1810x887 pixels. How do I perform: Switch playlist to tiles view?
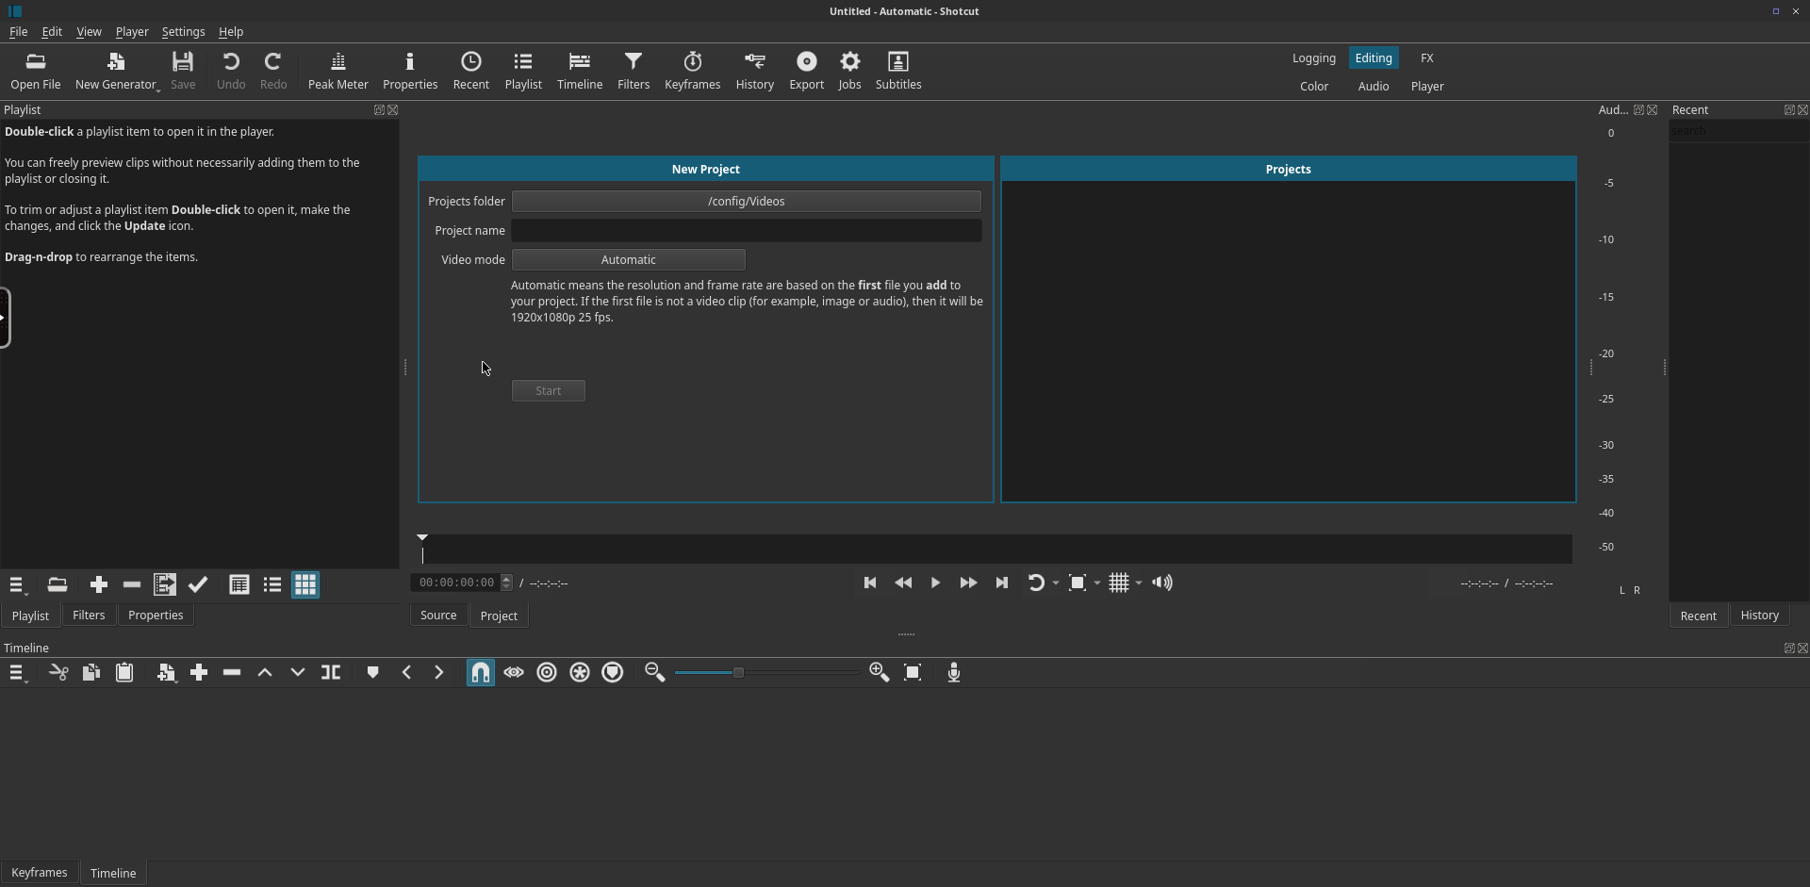pyautogui.click(x=272, y=585)
